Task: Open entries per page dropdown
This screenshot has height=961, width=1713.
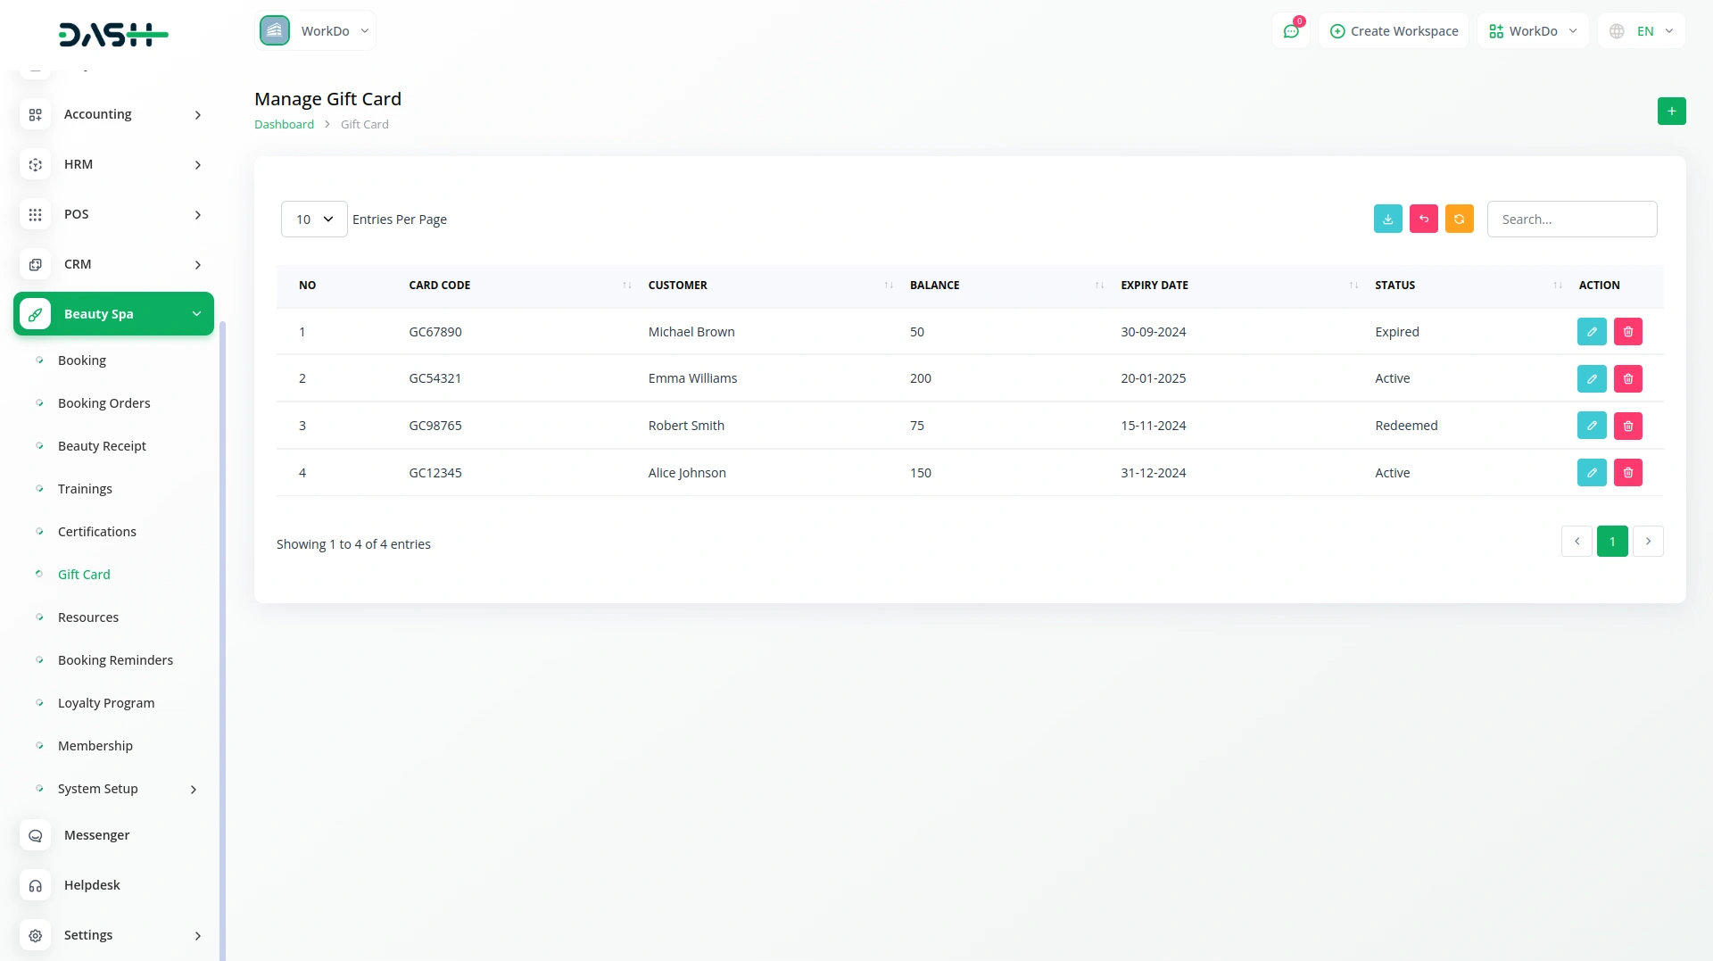Action: (314, 220)
